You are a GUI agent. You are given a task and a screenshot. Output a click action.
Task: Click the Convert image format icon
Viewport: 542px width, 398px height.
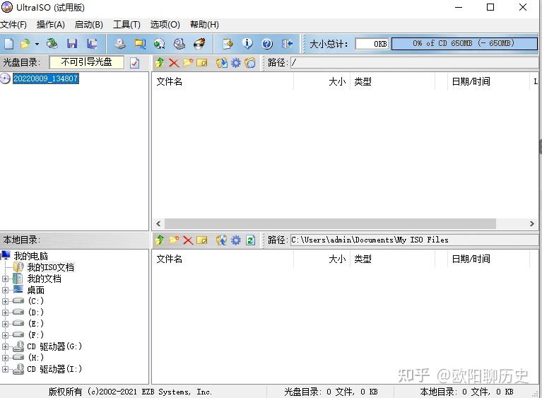coord(140,44)
